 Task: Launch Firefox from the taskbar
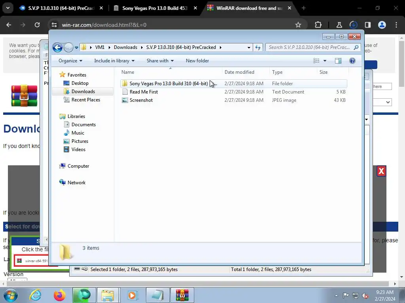tap(59, 295)
